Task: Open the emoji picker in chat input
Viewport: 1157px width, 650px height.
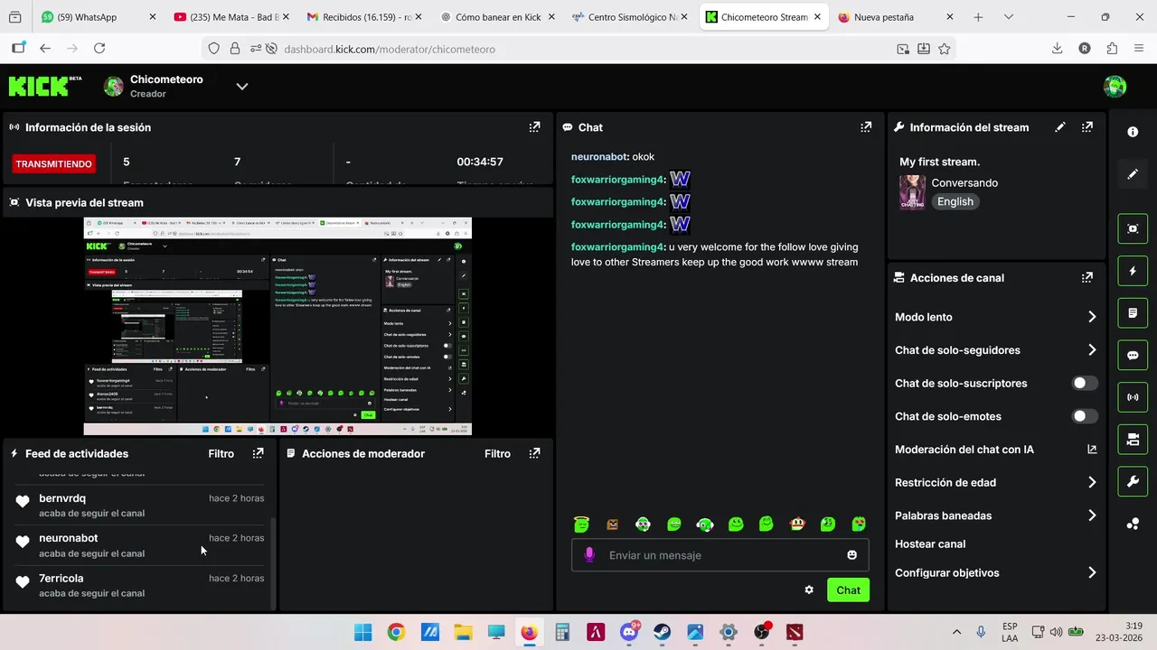Action: click(x=851, y=555)
